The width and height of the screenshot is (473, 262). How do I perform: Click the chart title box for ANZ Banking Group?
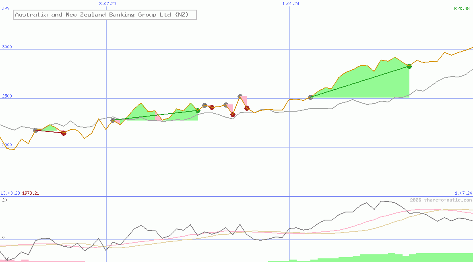pos(105,15)
